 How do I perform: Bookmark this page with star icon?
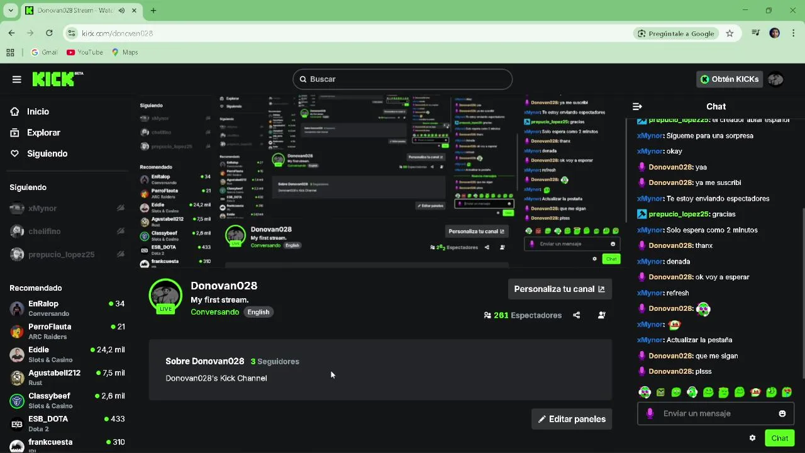(730, 33)
